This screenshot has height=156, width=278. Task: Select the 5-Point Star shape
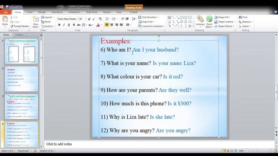pyautogui.click(x=190, y=26)
